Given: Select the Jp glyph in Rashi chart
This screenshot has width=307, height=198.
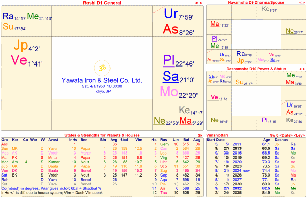Looking at the screenshot, I should (21, 46).
